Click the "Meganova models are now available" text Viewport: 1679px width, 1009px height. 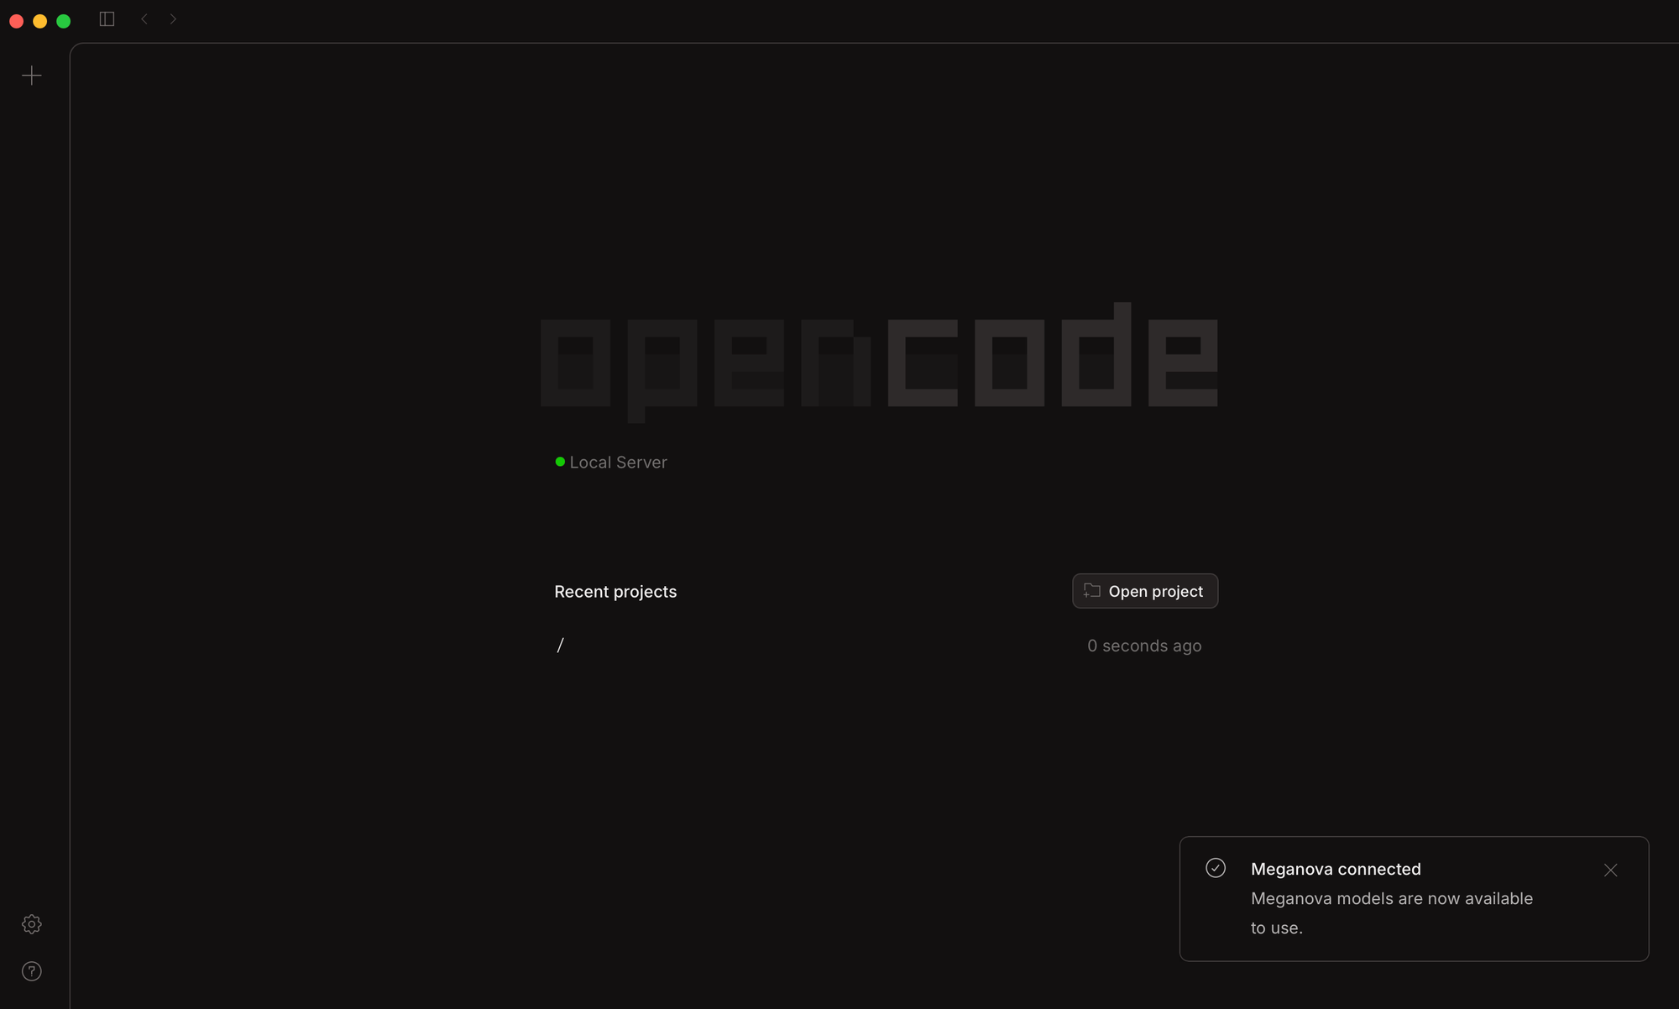(1391, 899)
